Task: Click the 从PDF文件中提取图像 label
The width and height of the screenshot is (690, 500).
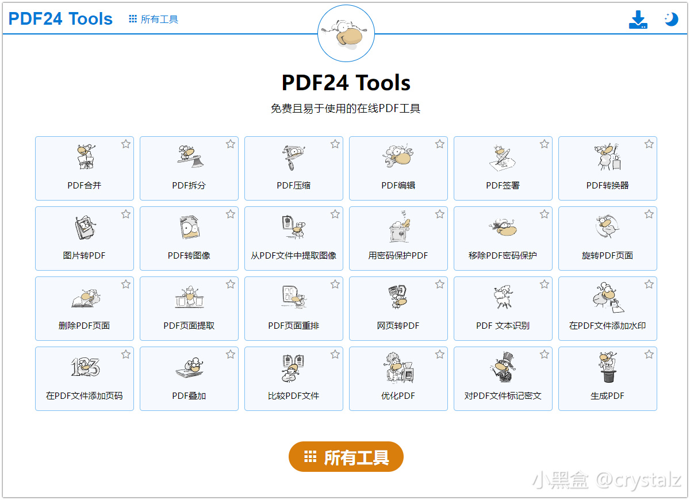Action: [x=294, y=256]
